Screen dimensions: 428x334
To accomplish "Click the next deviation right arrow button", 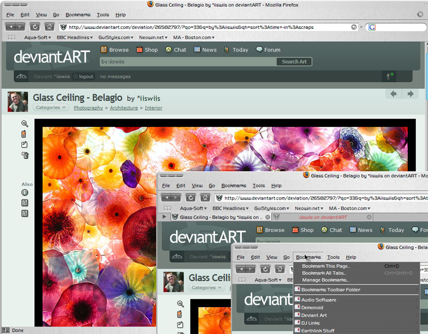I will 410,94.
